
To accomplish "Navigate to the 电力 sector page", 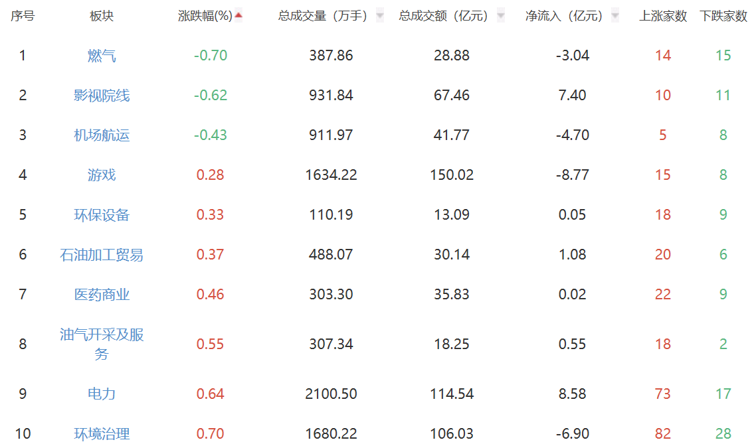I will (102, 394).
